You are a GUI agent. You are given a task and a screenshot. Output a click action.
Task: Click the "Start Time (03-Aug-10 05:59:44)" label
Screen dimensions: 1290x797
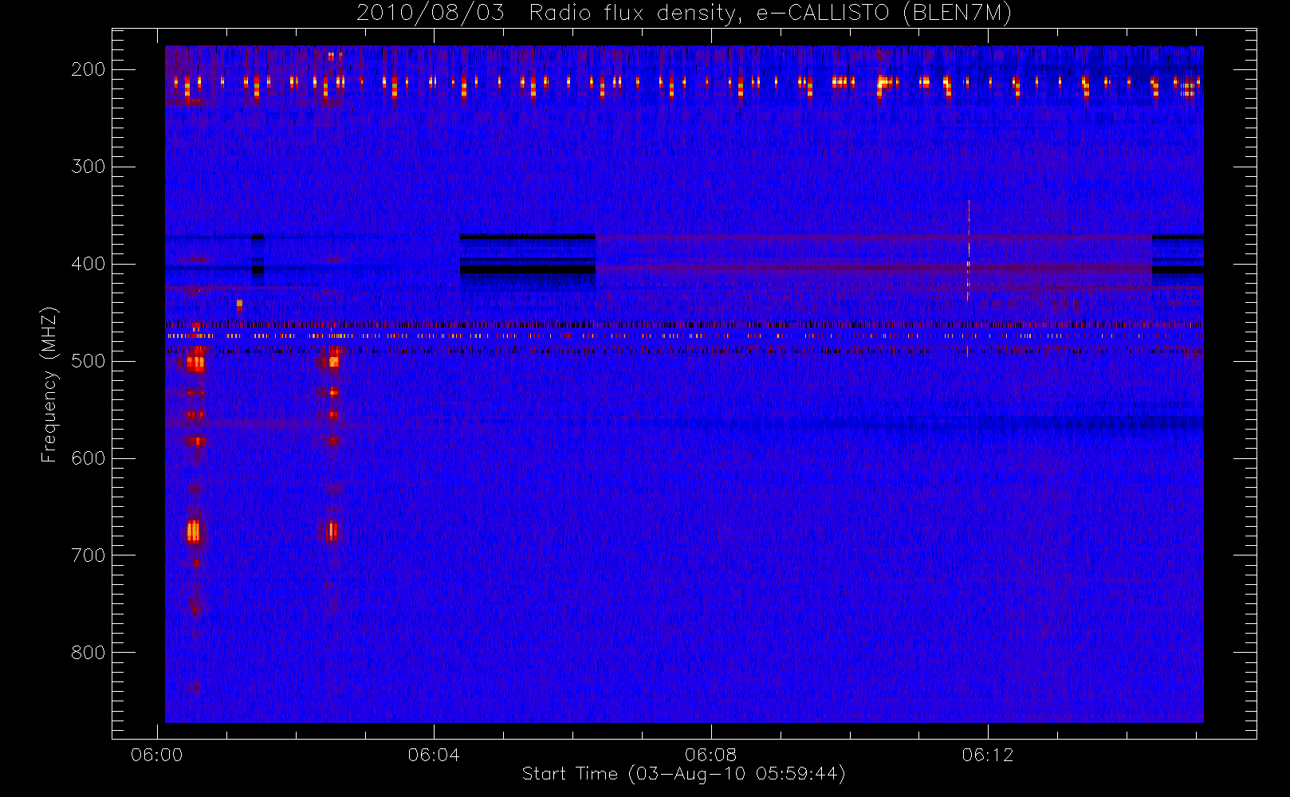pyautogui.click(x=683, y=774)
